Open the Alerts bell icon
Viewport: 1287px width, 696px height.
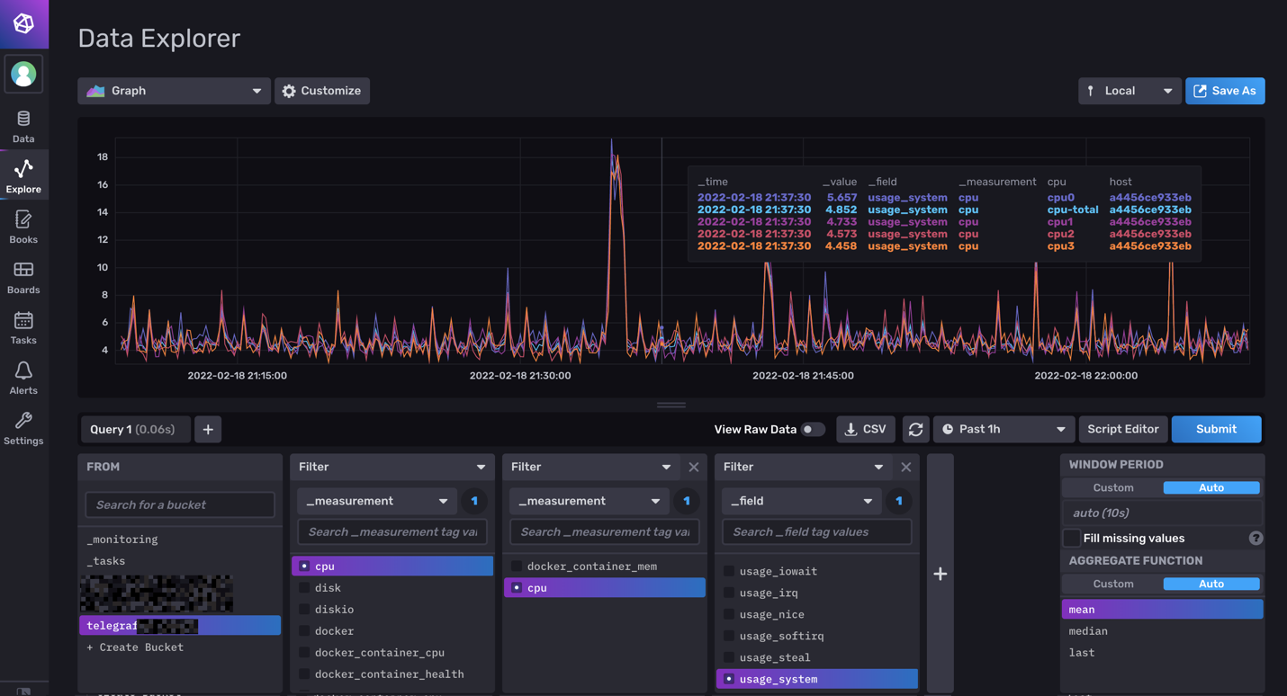23,378
